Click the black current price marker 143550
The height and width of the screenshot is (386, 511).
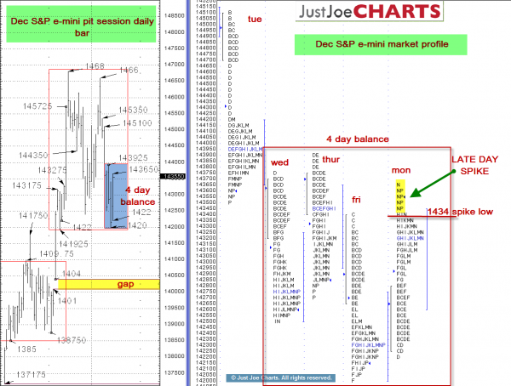(x=174, y=176)
